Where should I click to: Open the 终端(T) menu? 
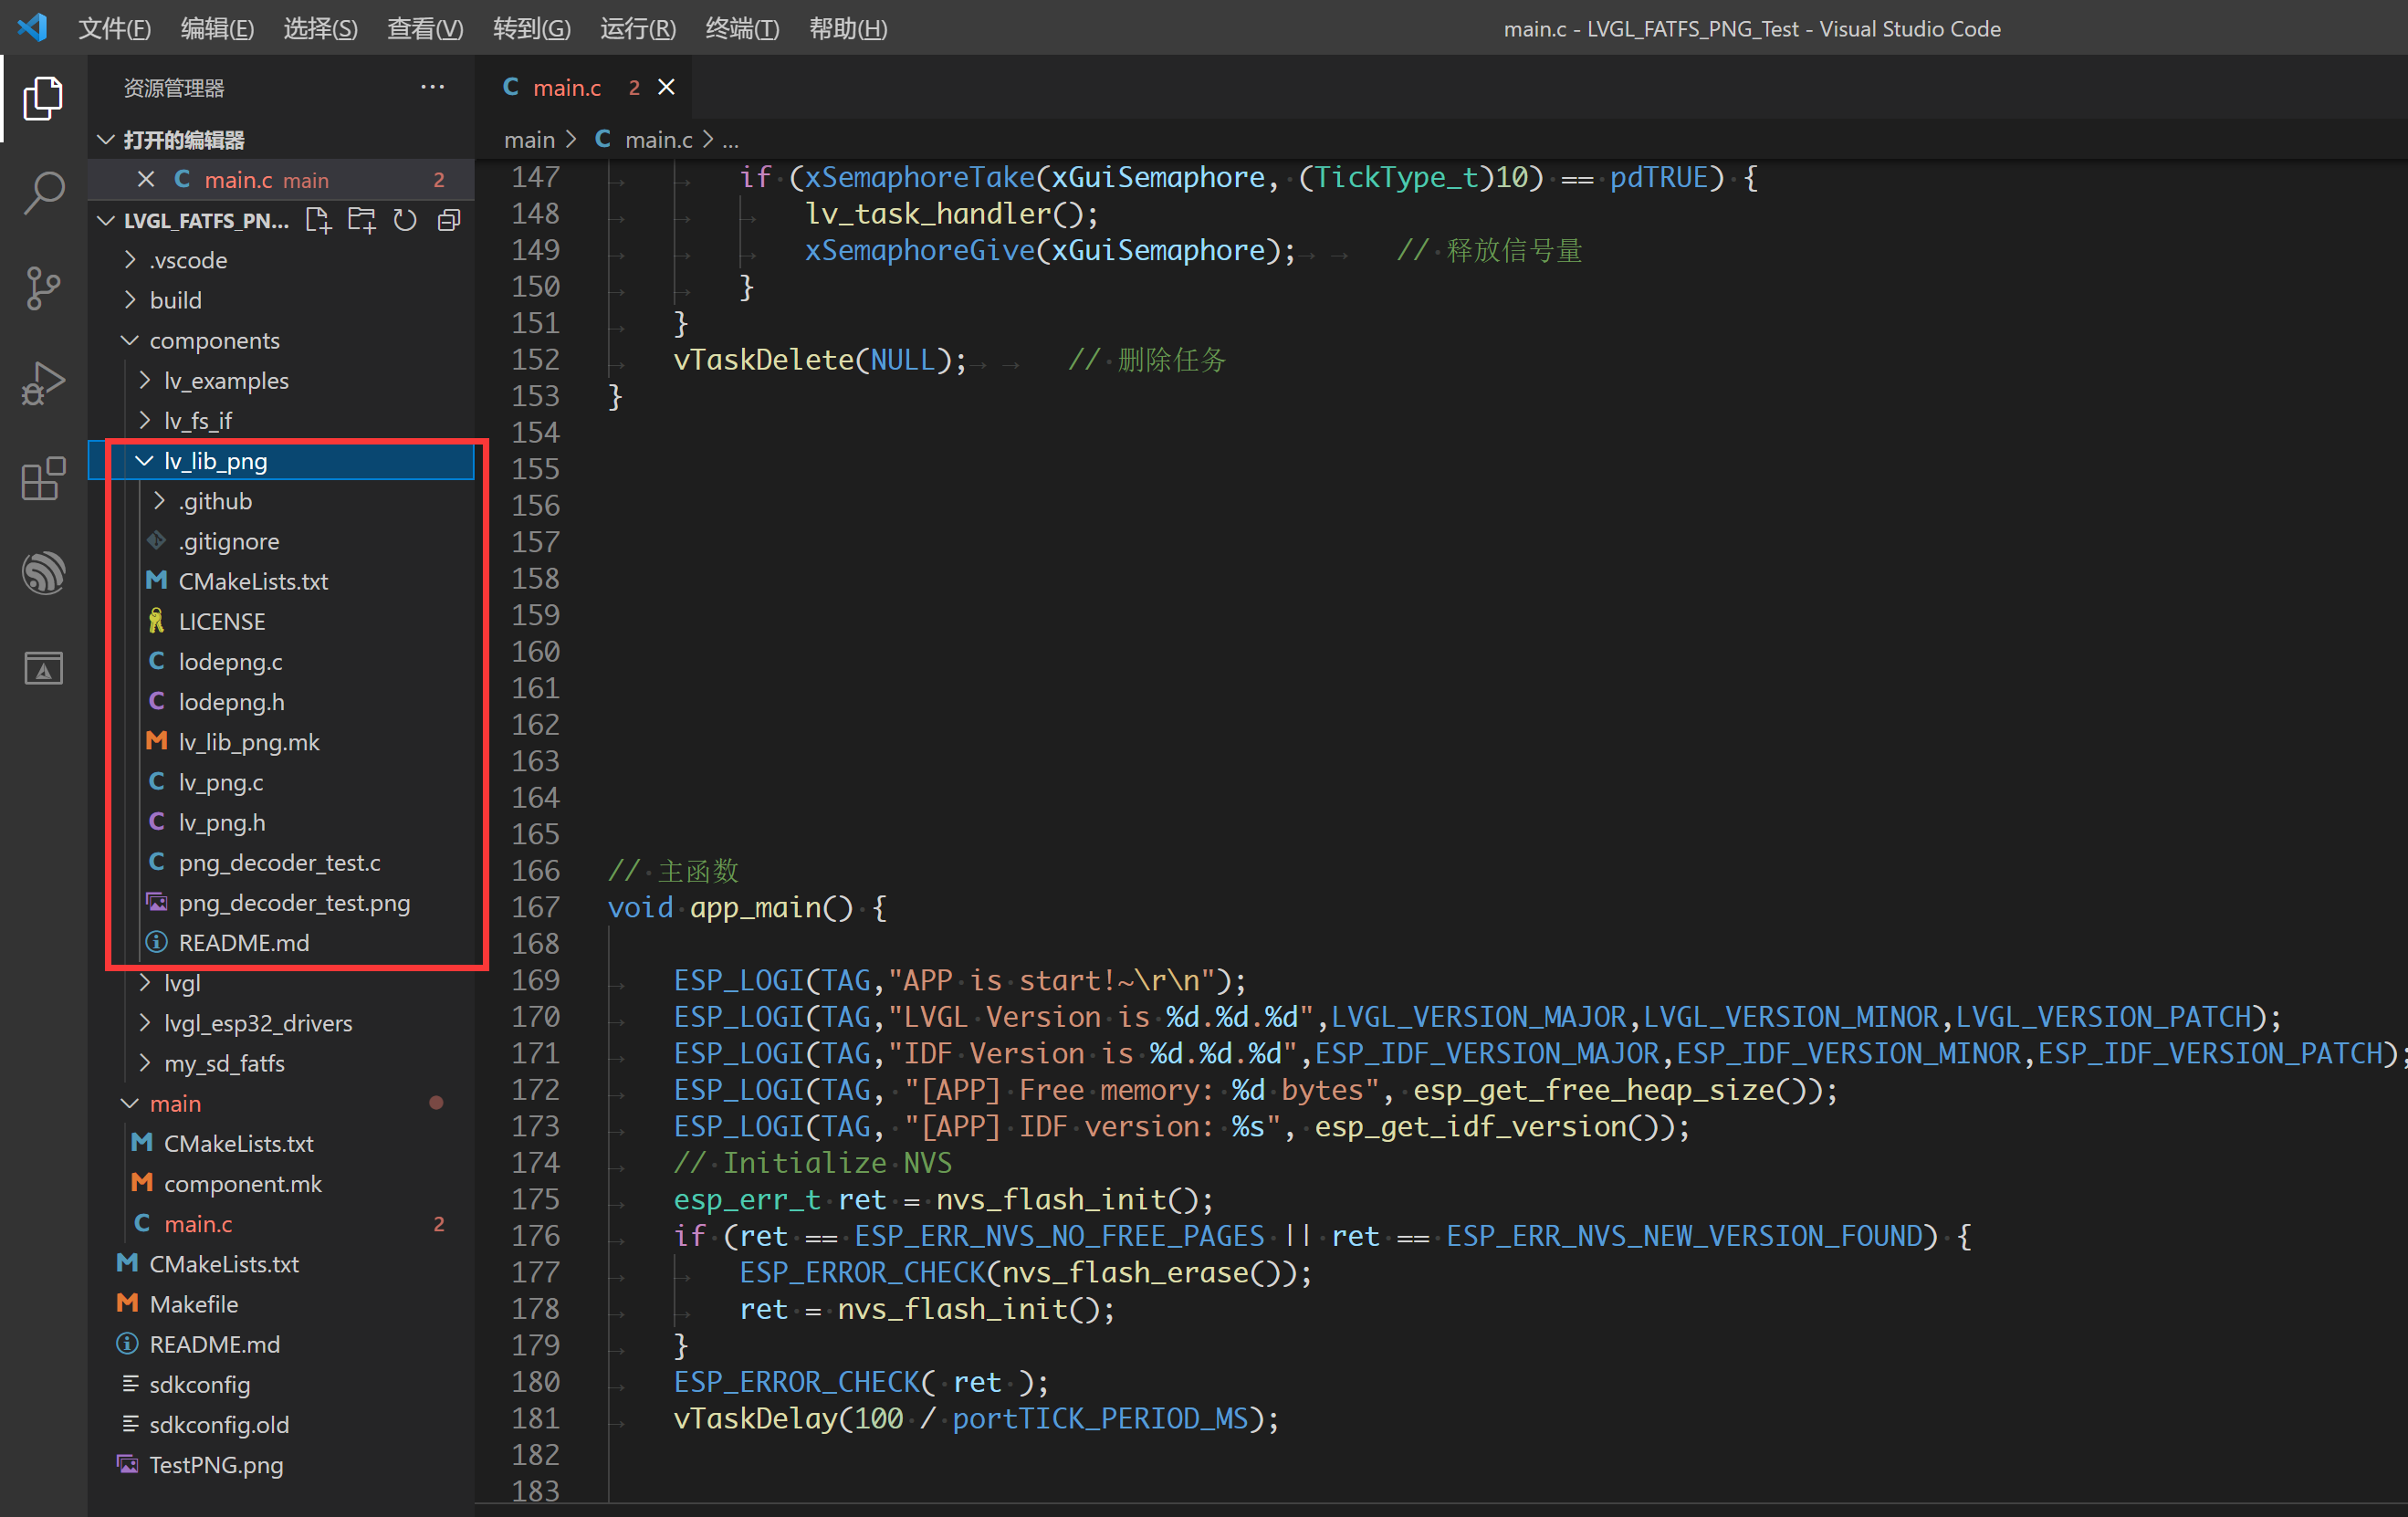[x=741, y=28]
